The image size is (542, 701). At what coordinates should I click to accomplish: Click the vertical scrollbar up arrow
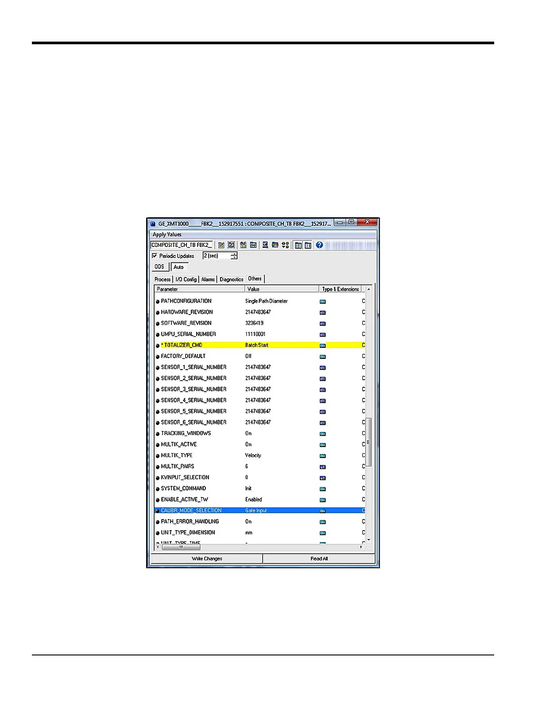tap(368, 289)
